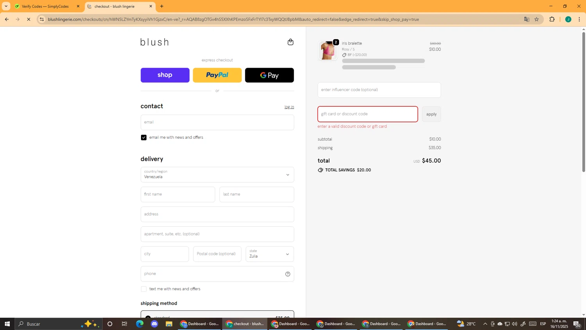Image resolution: width=586 pixels, height=330 pixels.
Task: Open Cortana circle icon in taskbar
Action: (110, 324)
